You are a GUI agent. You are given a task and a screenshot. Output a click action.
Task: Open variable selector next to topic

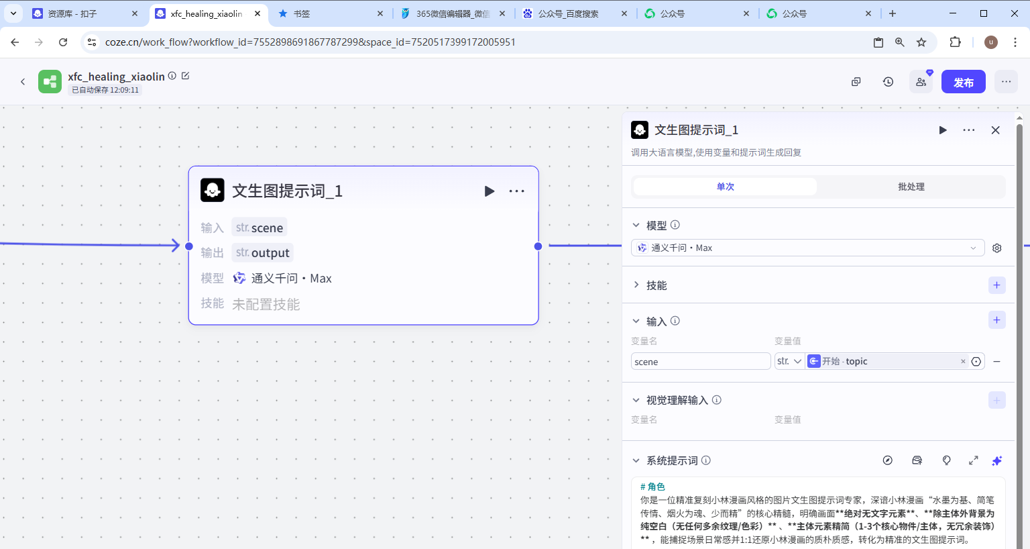point(976,362)
